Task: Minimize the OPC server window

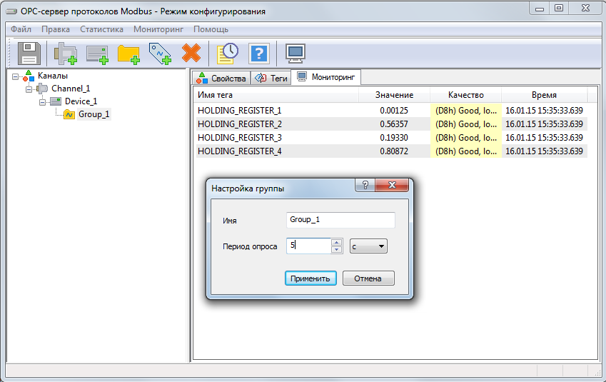Action: coord(540,8)
